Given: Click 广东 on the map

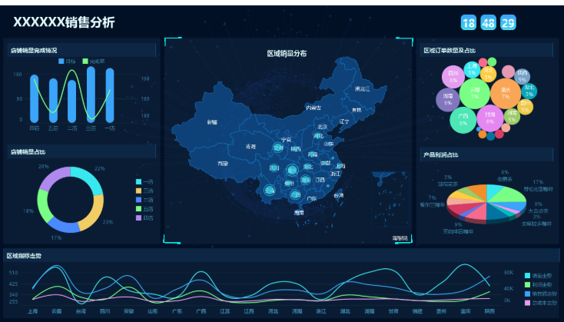Looking at the screenshot, I should point(312,198).
